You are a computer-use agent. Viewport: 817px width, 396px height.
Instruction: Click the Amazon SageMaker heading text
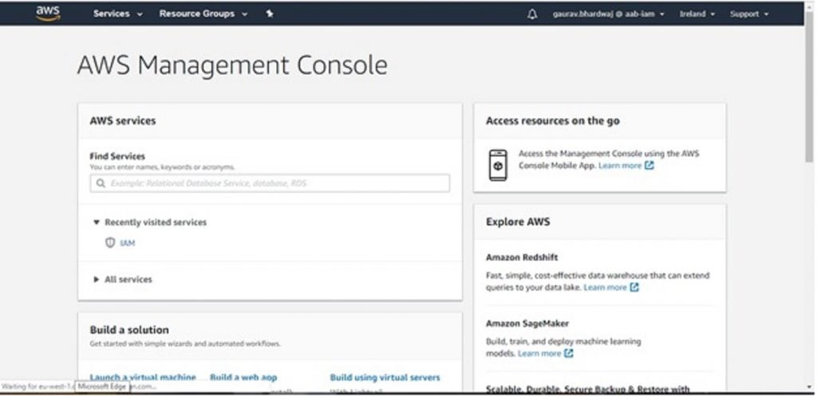click(527, 323)
